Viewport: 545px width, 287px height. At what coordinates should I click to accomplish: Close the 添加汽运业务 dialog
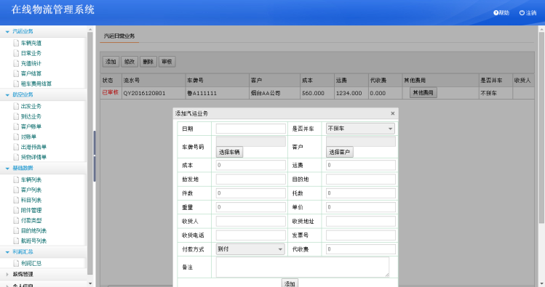[392, 113]
